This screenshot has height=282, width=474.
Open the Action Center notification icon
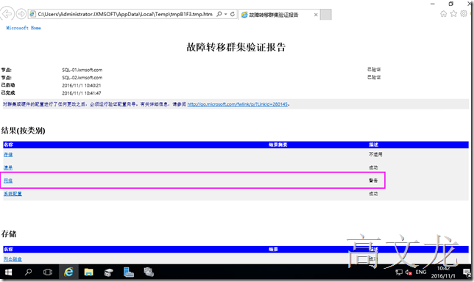point(467,272)
